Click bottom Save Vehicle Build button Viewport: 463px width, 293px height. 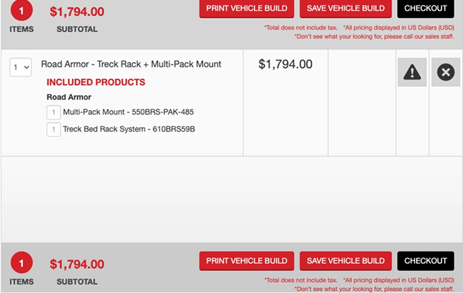346,261
